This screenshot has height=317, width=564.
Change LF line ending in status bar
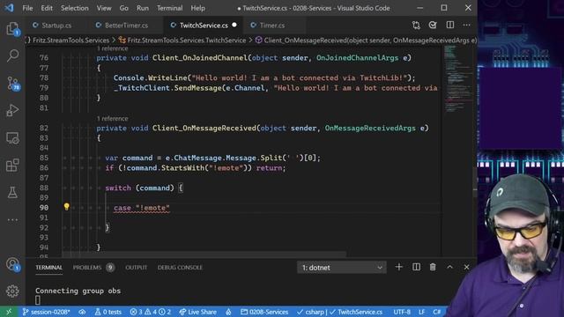pyautogui.click(x=421, y=312)
